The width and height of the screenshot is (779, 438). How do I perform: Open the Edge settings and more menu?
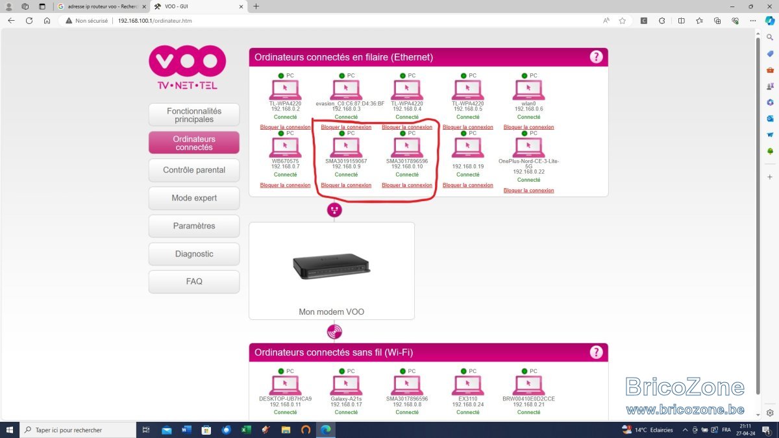coord(752,21)
